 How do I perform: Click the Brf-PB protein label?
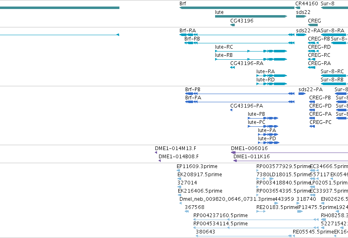click(x=193, y=90)
